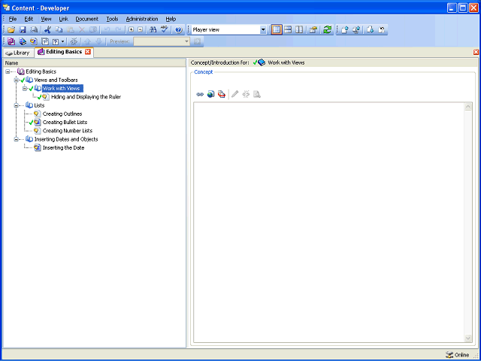Open the Preview mode combo box
The height and width of the screenshot is (361, 481).
tap(162, 41)
